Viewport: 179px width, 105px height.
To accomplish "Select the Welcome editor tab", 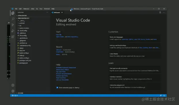I will point(57,13).
